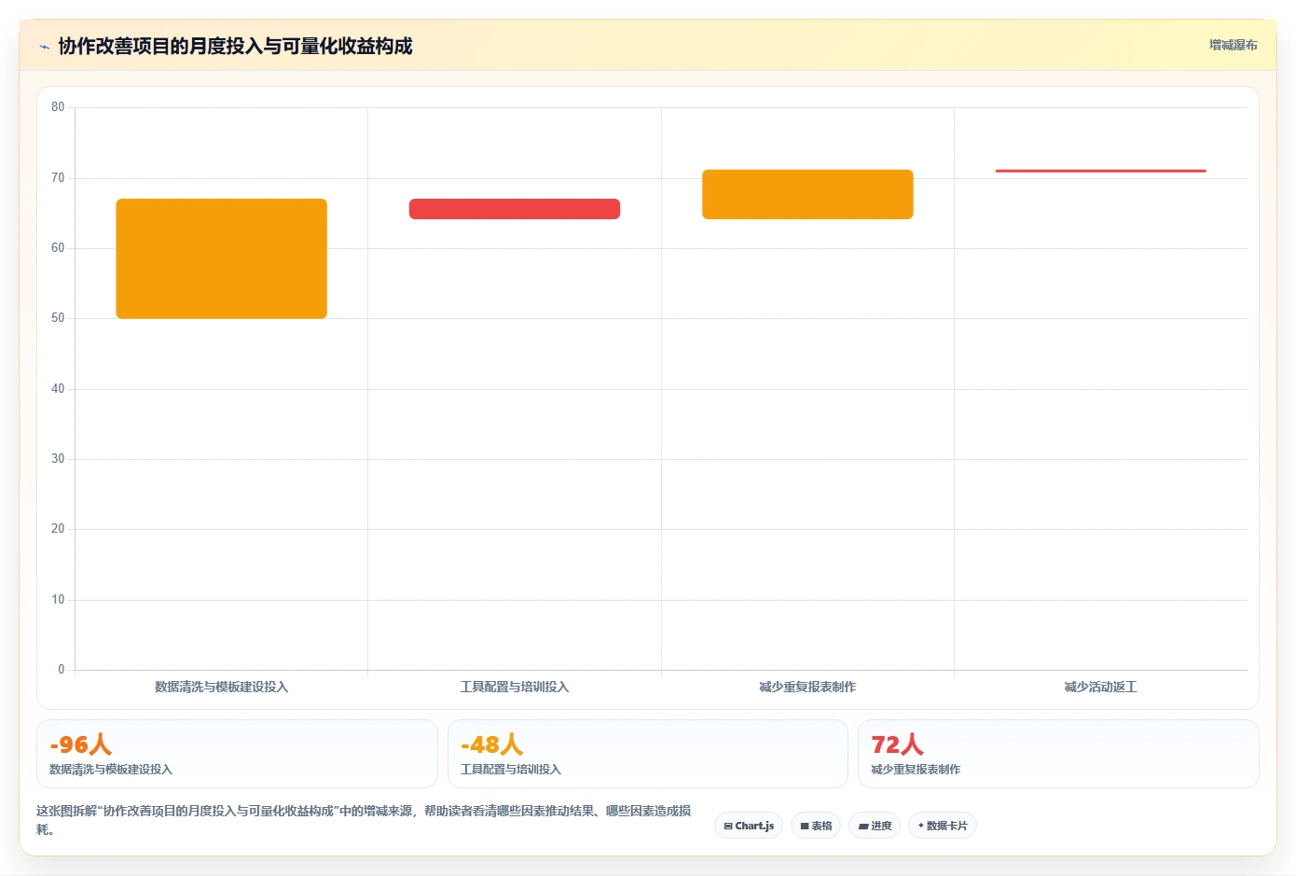Image resolution: width=1296 pixels, height=876 pixels.
Task: Click the y-axis value 40
Action: point(58,388)
